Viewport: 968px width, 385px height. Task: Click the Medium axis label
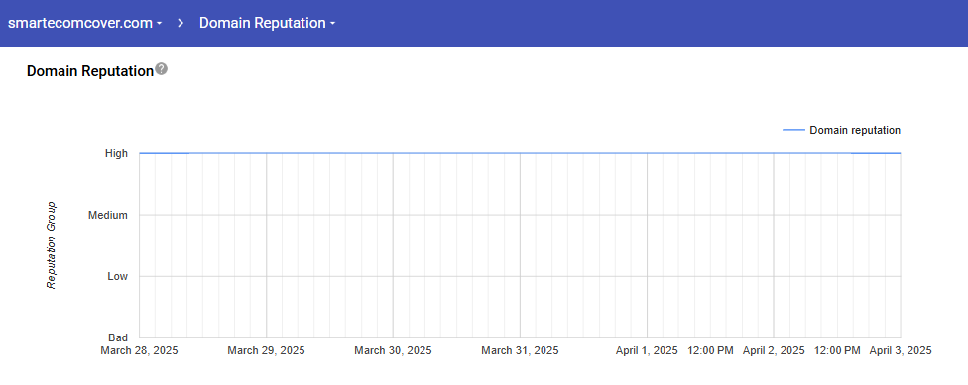108,215
